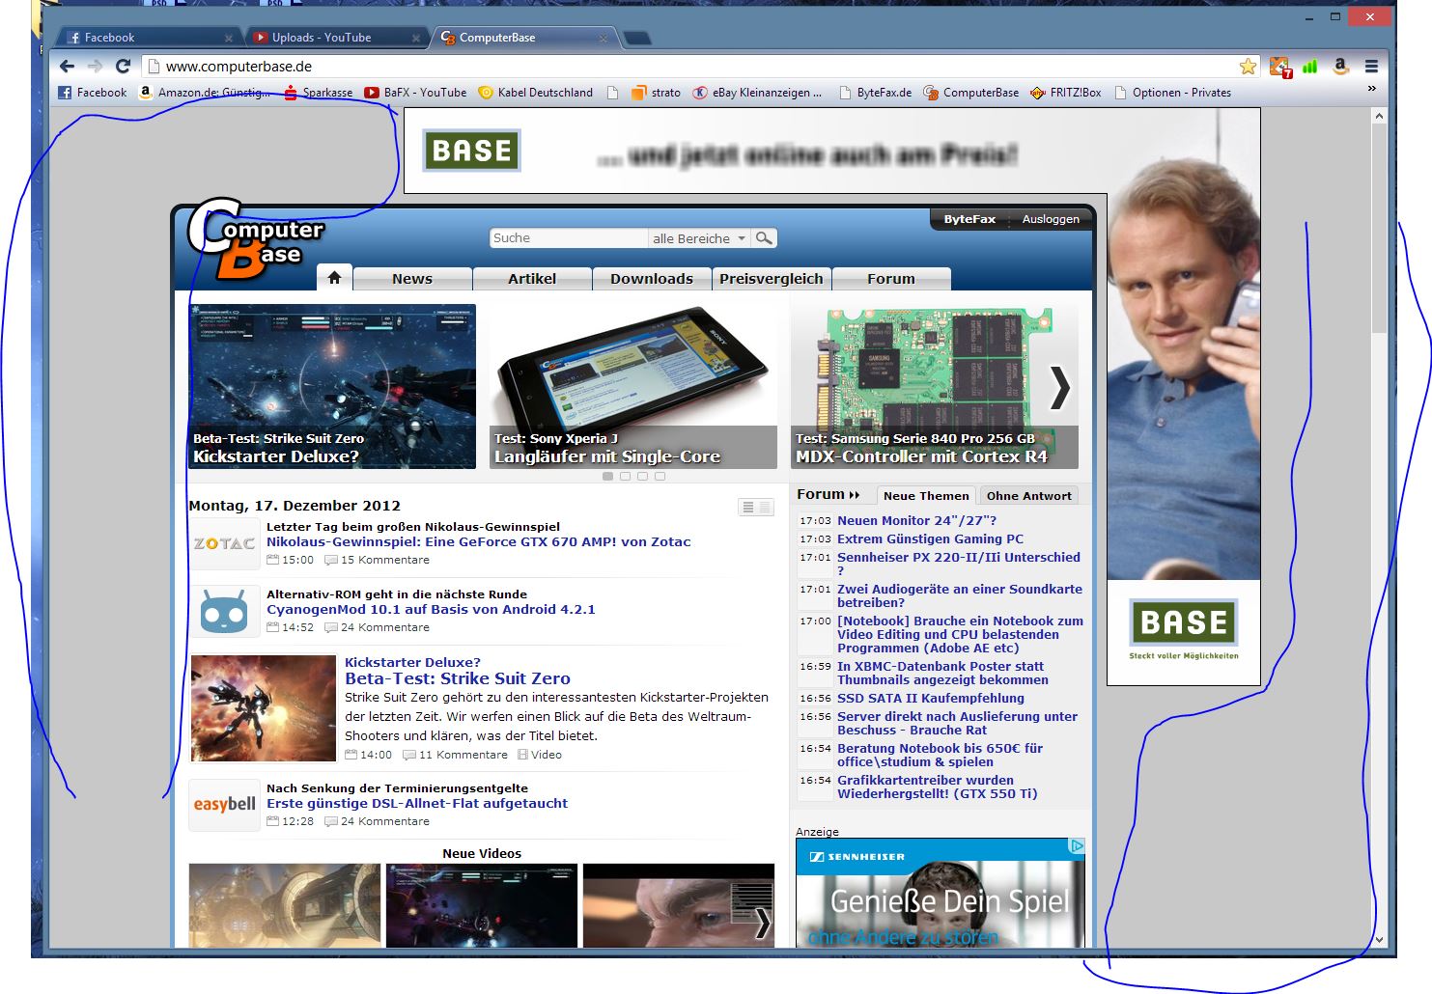1432x994 pixels.
Task: Close the Facebook browser tab
Action: (229, 39)
